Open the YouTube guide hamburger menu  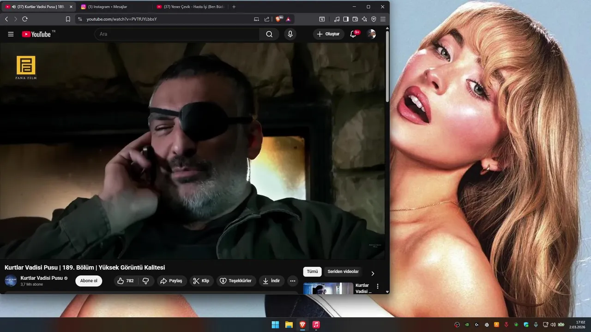(11, 34)
